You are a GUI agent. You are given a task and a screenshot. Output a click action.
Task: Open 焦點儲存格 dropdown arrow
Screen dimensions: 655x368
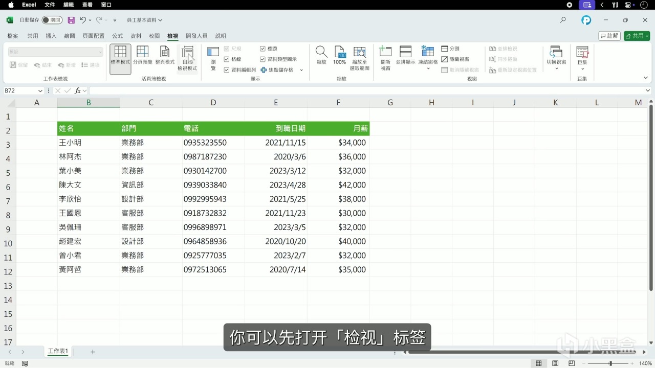301,70
